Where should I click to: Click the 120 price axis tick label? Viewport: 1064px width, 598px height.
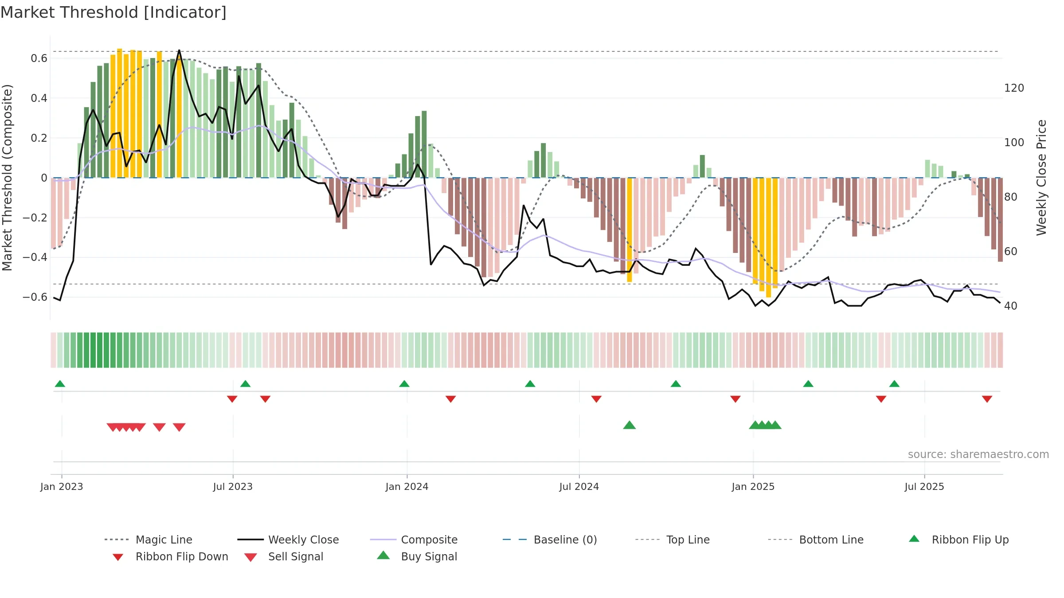coord(1014,88)
